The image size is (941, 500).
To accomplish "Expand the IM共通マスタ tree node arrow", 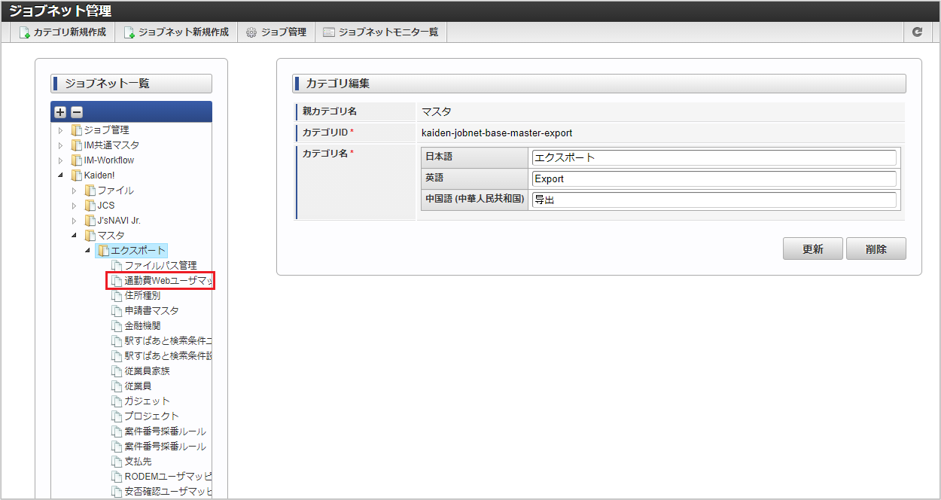I will click(60, 145).
